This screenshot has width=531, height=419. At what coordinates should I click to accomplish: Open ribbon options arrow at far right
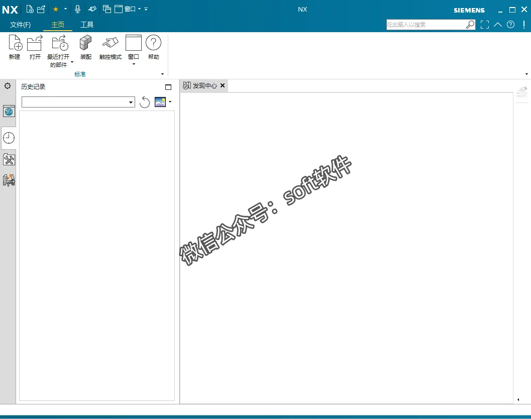526,74
